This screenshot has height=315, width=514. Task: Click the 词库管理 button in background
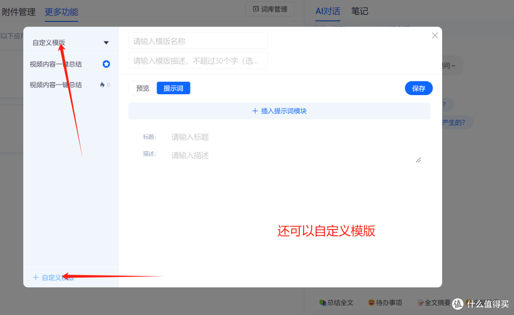[270, 9]
